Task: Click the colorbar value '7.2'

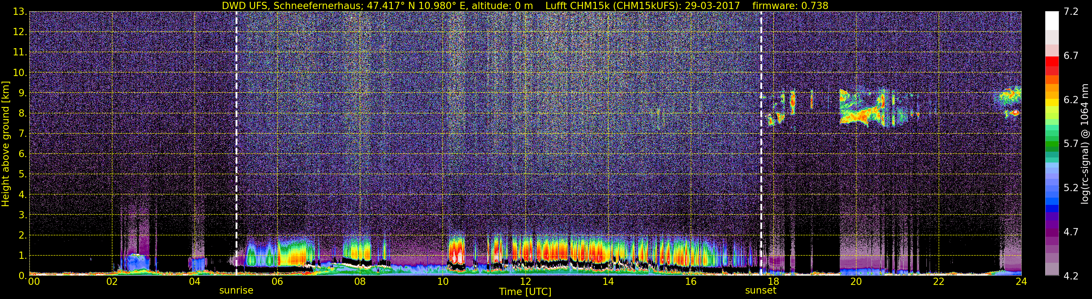Action: click(1071, 12)
